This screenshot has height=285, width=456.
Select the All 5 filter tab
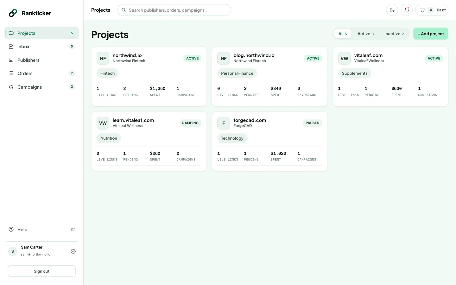click(x=343, y=34)
